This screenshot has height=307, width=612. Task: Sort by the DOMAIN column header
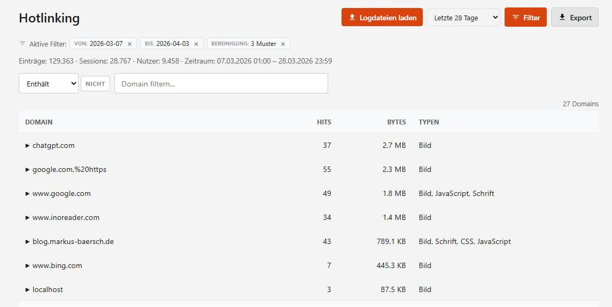coord(39,122)
